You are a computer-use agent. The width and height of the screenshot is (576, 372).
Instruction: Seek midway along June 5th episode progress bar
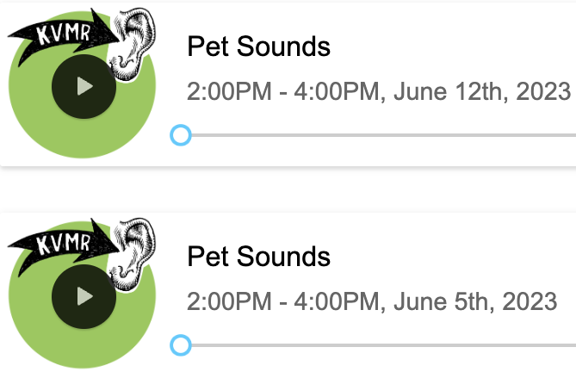click(379, 345)
